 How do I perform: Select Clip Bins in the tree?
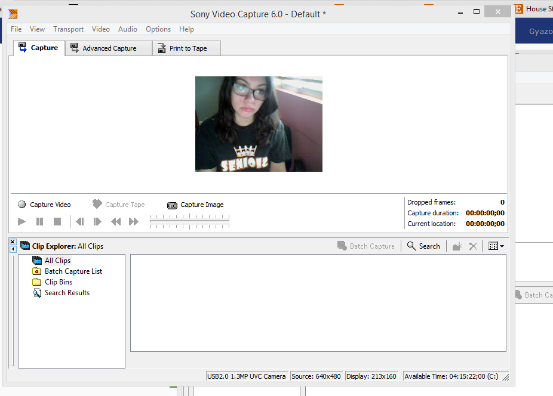click(x=52, y=282)
